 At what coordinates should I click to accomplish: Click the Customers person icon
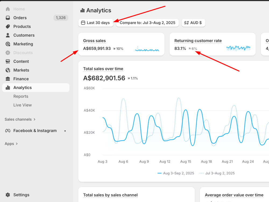pos(8,35)
